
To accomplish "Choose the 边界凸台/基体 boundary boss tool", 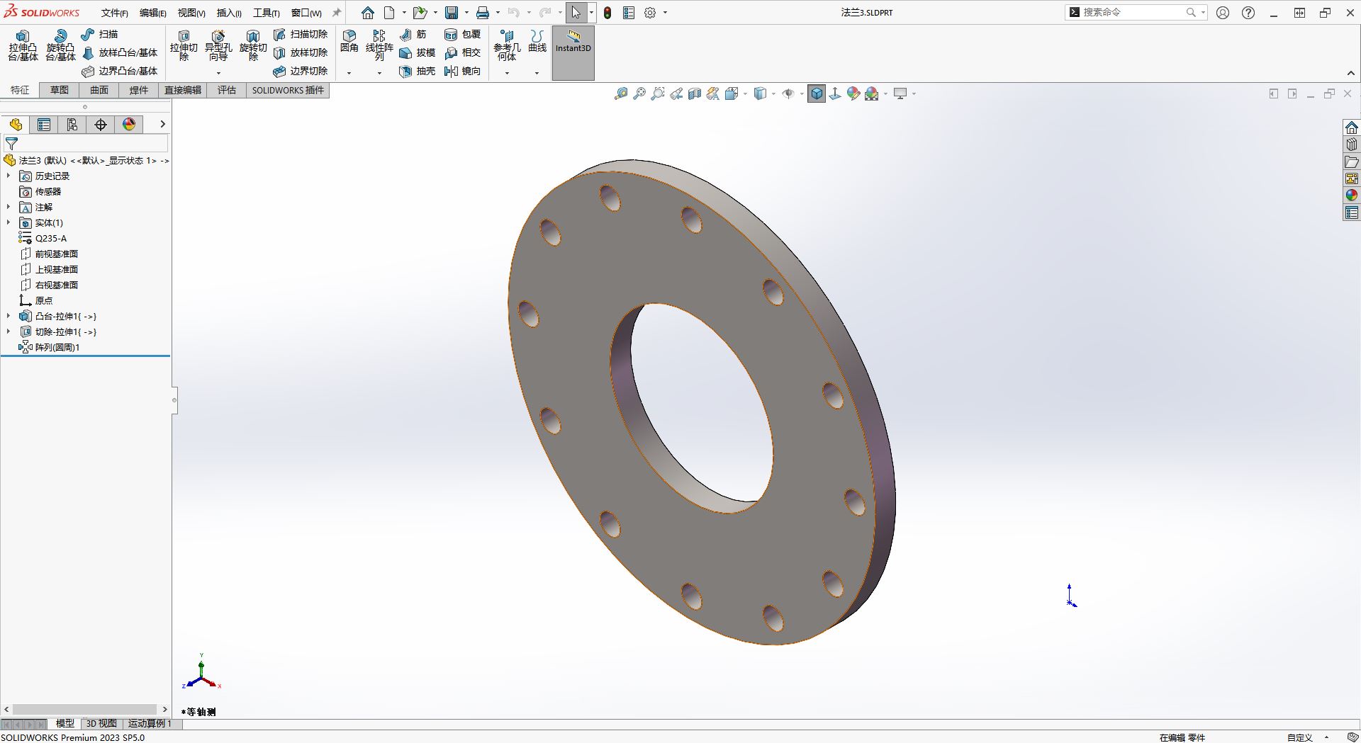I will (120, 71).
